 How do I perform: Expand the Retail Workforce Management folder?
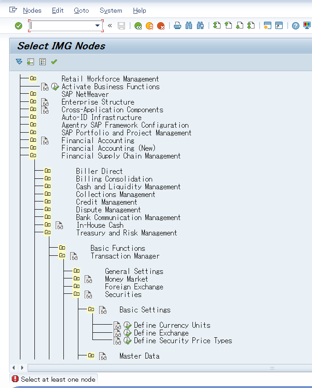(33, 78)
